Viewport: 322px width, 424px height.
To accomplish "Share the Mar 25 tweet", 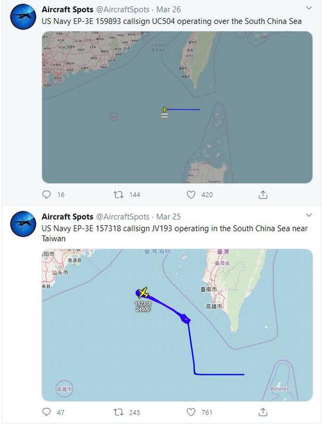I will (x=263, y=412).
